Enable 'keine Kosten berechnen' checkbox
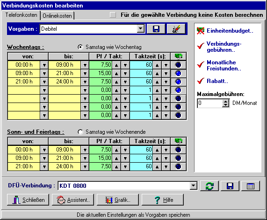 pos(113,15)
